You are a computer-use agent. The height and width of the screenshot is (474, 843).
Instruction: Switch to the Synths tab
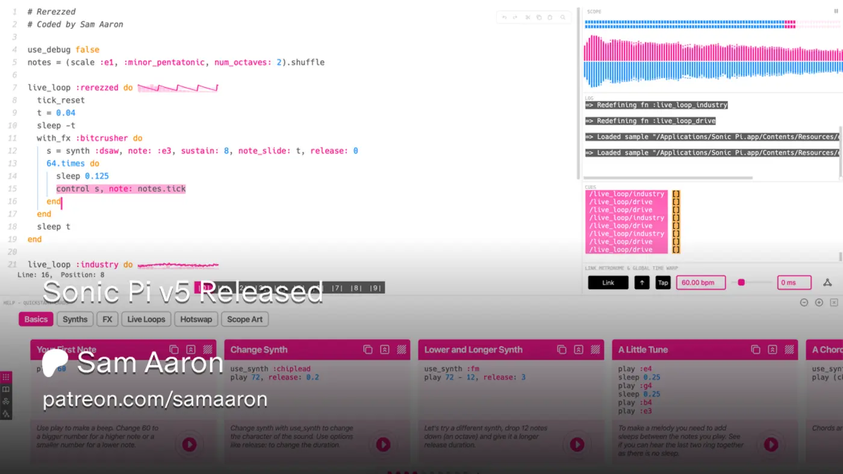75,319
